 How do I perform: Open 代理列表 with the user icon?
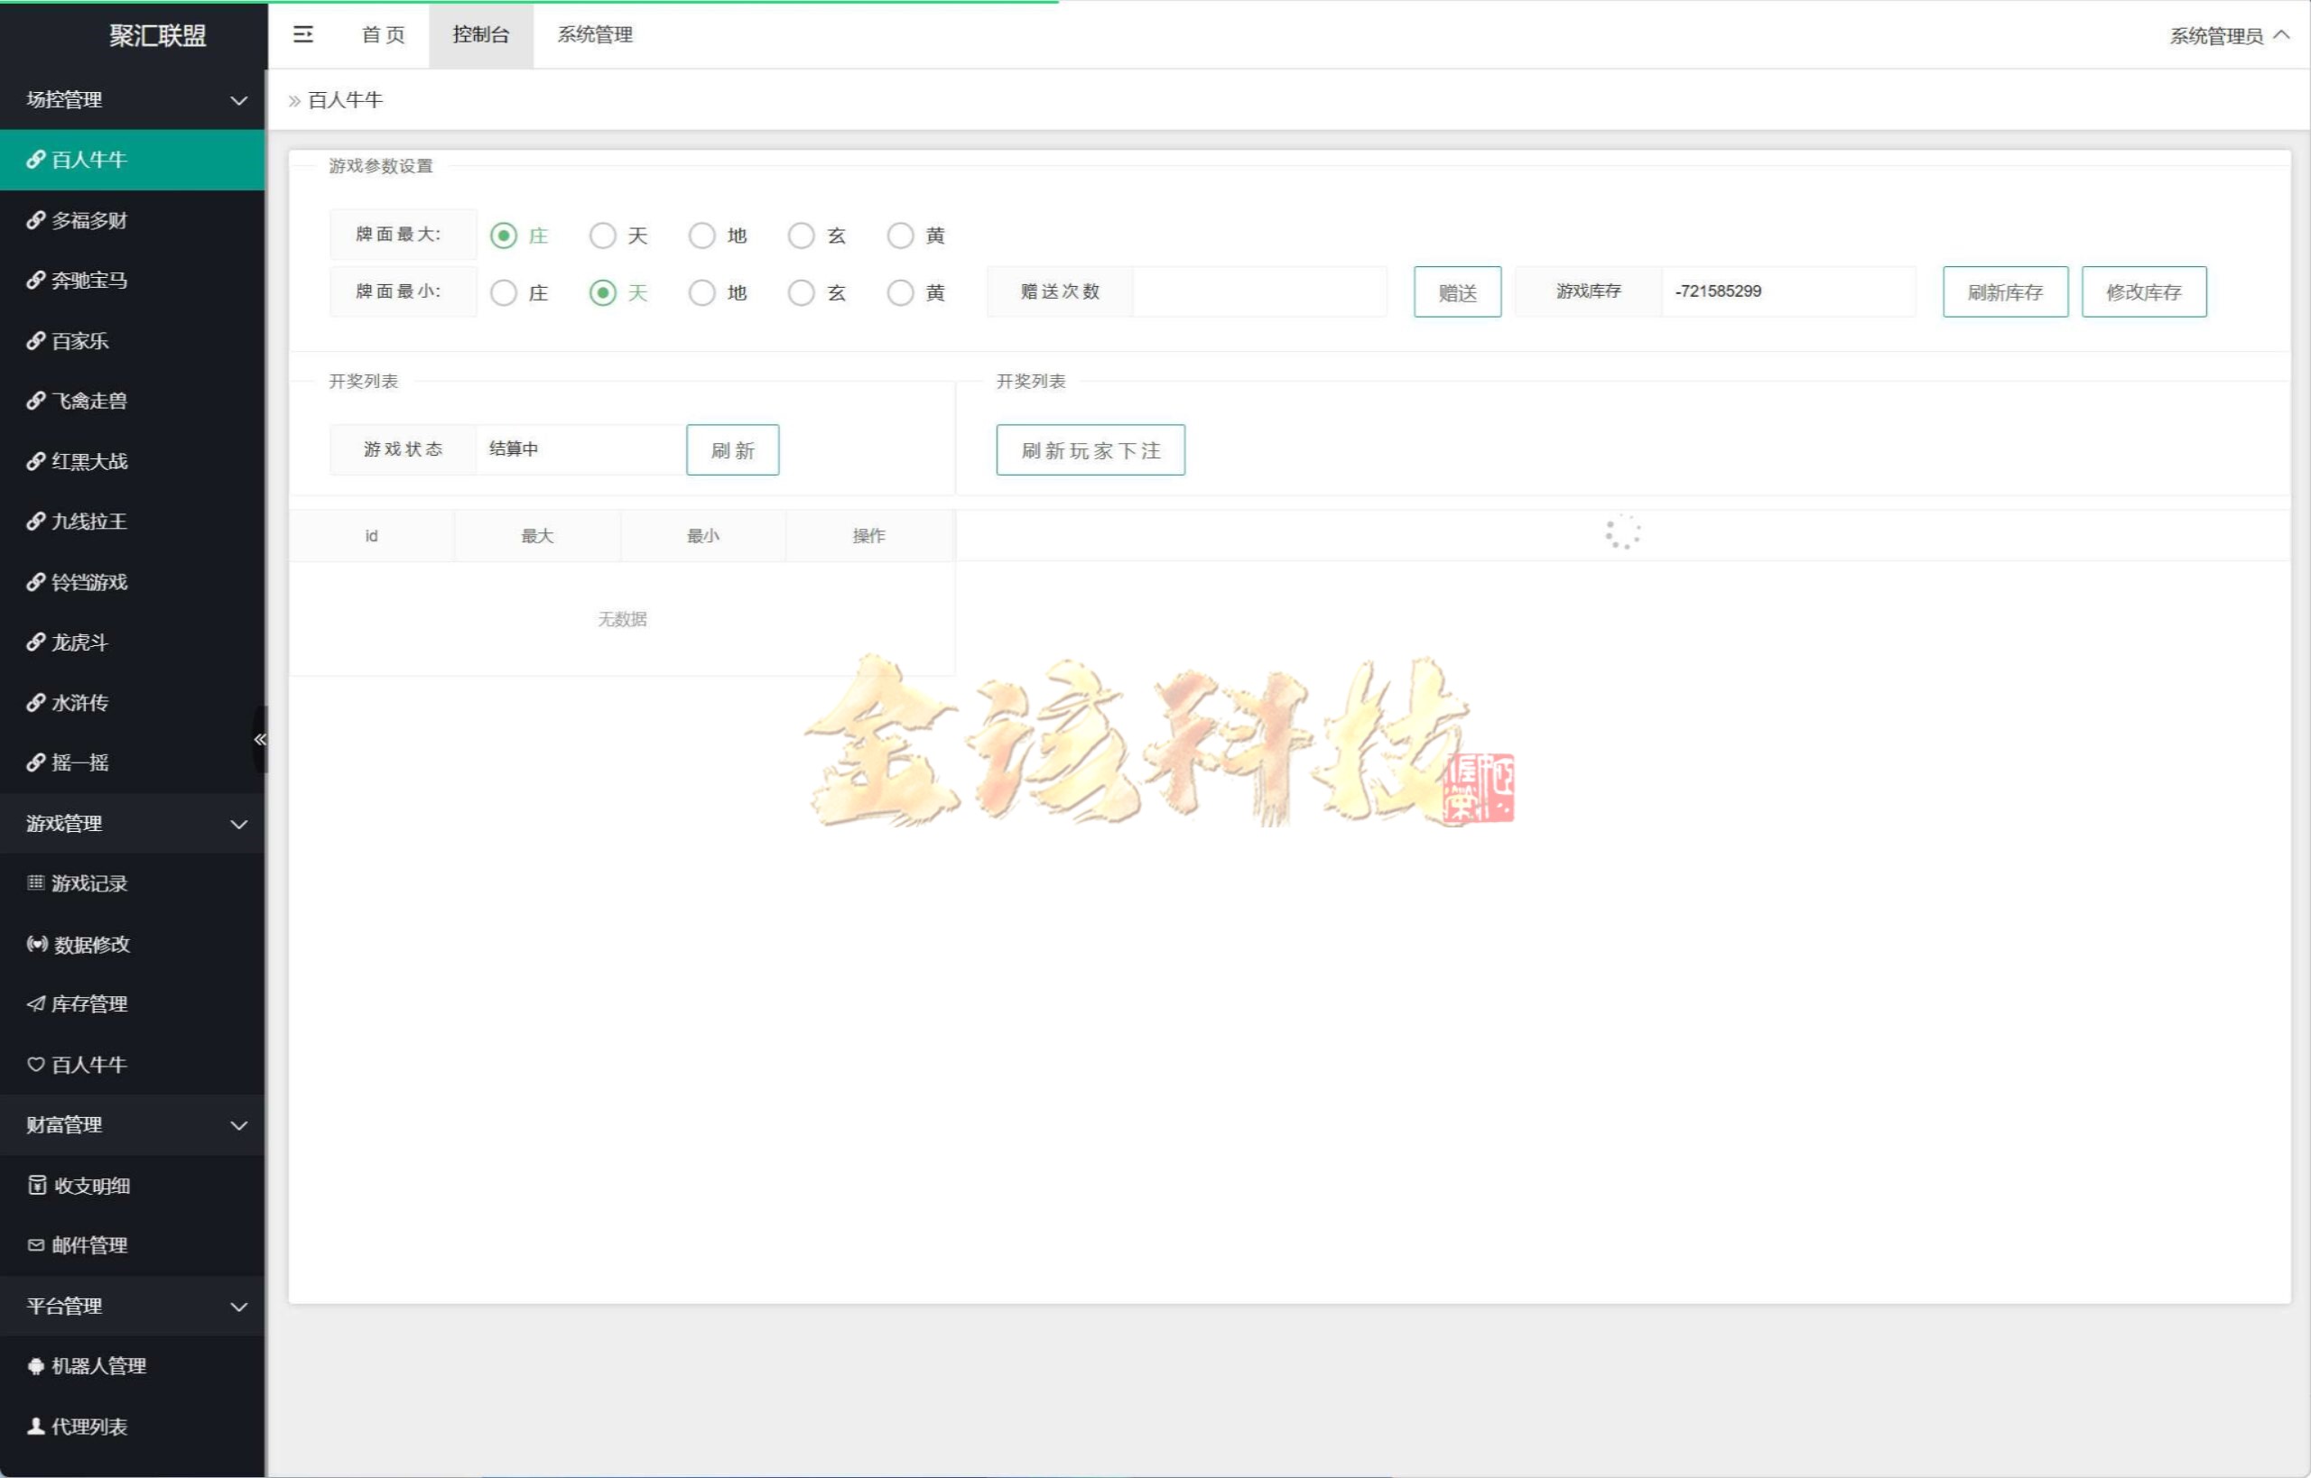pos(88,1427)
